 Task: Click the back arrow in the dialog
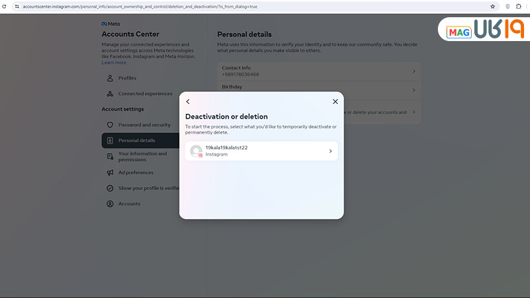coord(188,101)
